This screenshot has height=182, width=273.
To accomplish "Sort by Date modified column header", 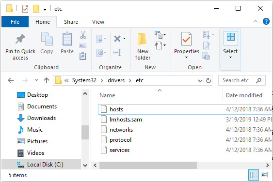I will [244, 95].
